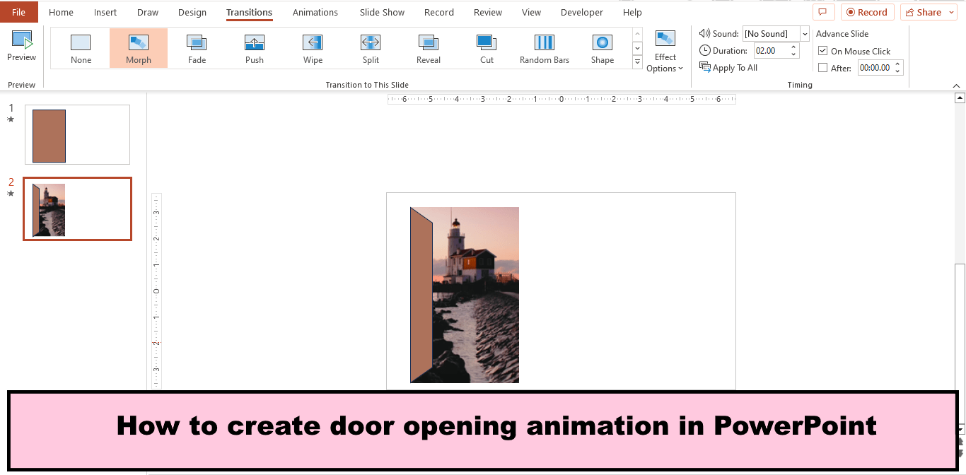Open the Comments pane icon
966x475 pixels.
(823, 12)
